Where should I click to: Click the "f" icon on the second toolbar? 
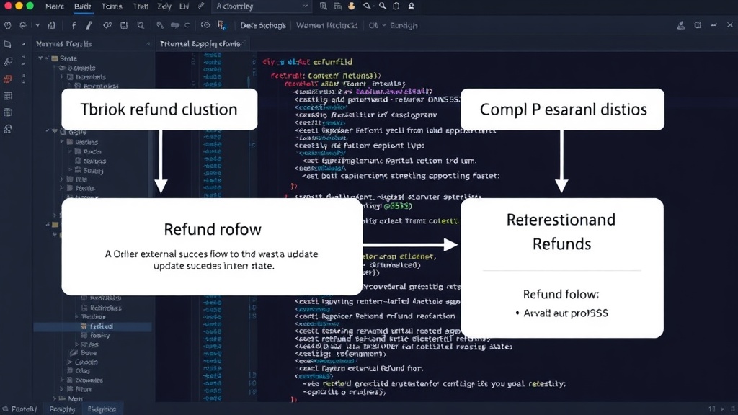pos(74,25)
